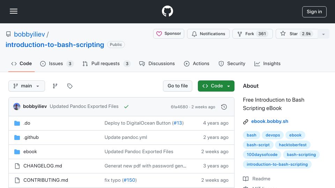Switch to the Security tab

point(232,63)
